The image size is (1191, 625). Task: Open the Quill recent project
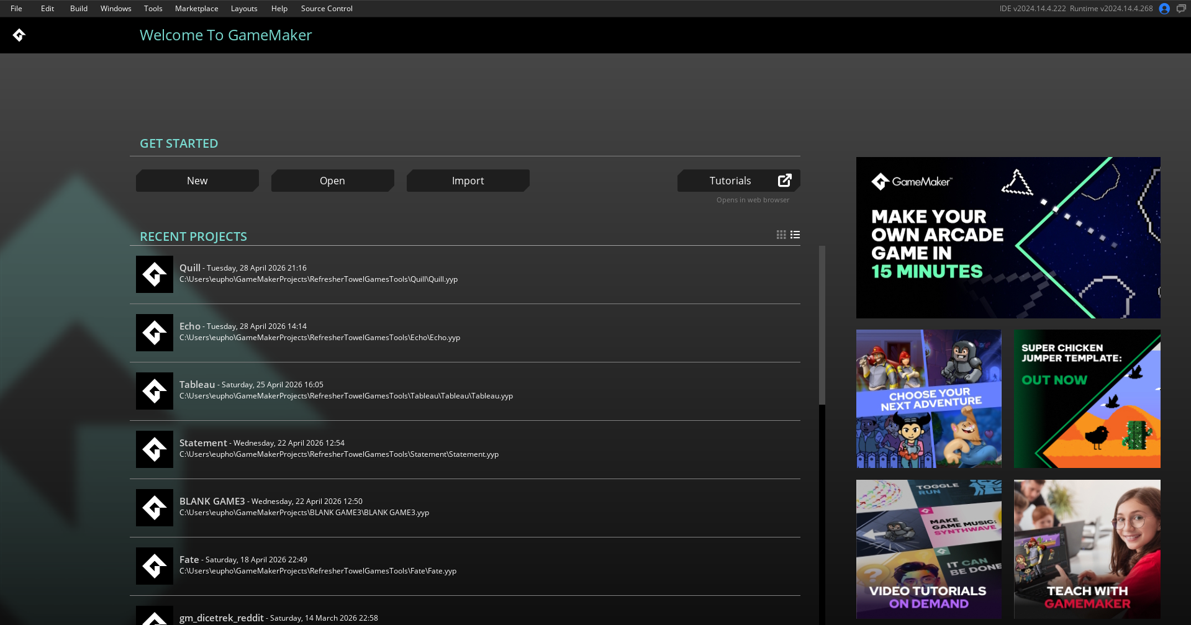click(x=465, y=274)
